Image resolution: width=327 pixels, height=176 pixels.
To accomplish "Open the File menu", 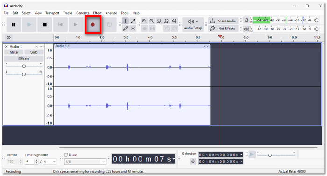I will click(x=6, y=13).
